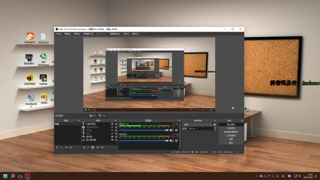Open the 编辑(E) menu

pyautogui.click(x=68, y=34)
